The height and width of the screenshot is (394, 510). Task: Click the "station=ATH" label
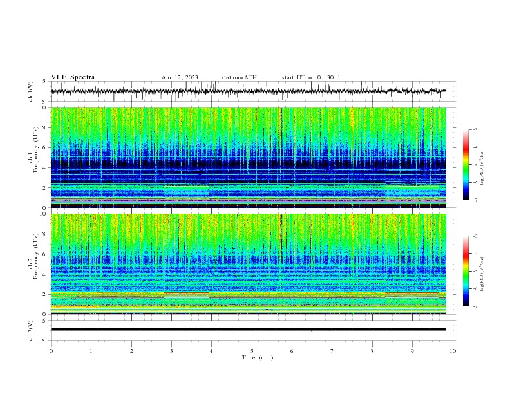click(x=239, y=77)
